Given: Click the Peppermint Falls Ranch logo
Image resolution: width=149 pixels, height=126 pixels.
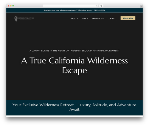Looking at the screenshot, I should 24,19.
